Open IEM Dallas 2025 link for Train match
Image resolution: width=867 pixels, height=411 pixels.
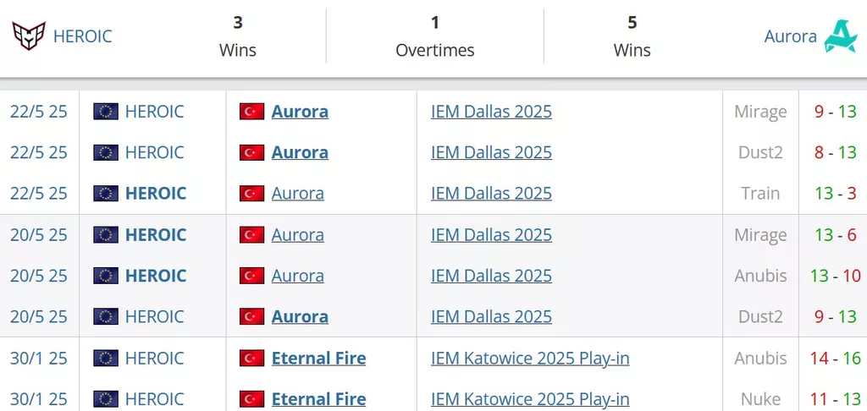pyautogui.click(x=491, y=194)
